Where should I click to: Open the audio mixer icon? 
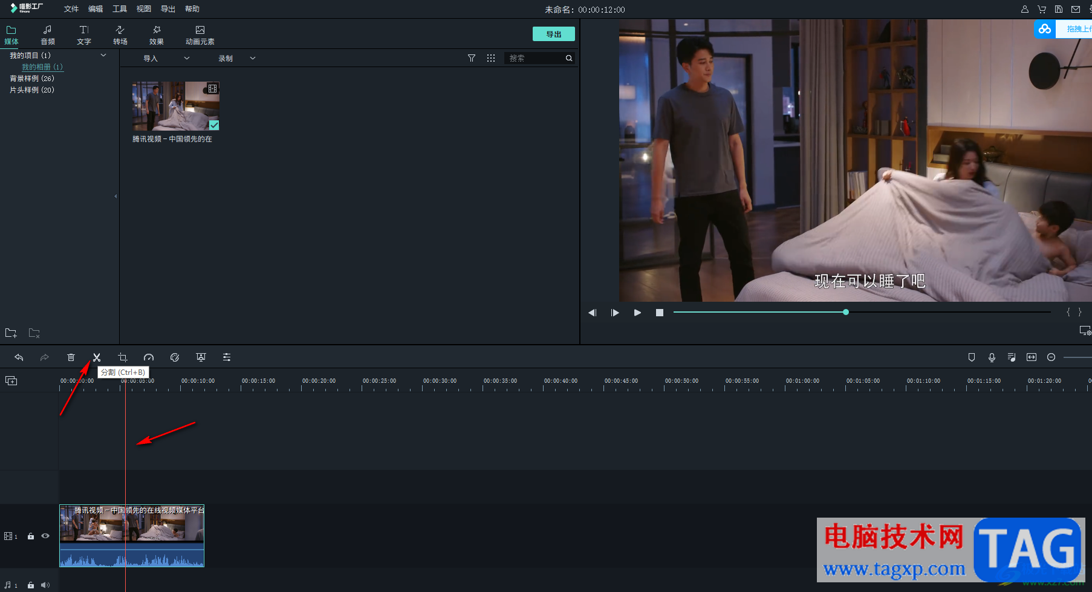[1012, 357]
